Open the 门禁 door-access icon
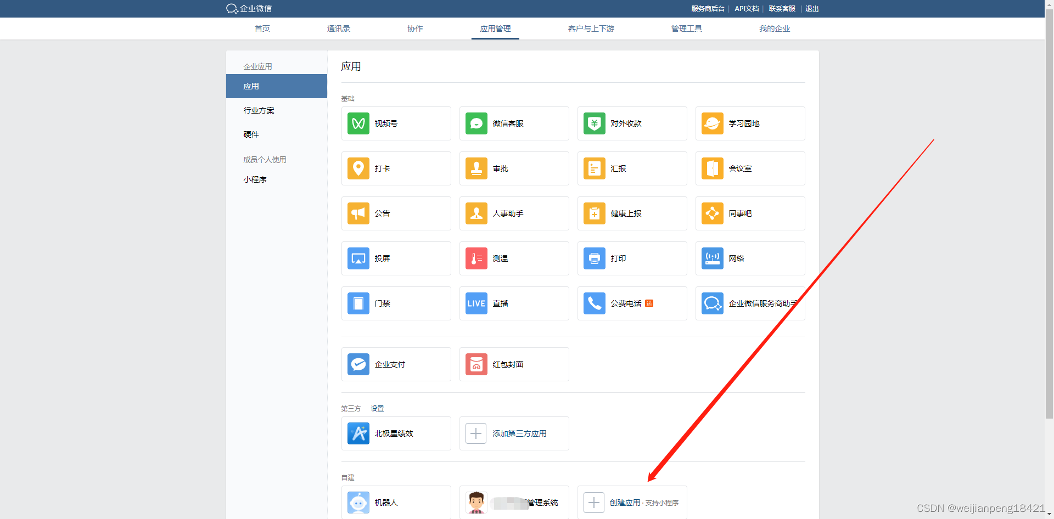The width and height of the screenshot is (1054, 519). point(358,303)
